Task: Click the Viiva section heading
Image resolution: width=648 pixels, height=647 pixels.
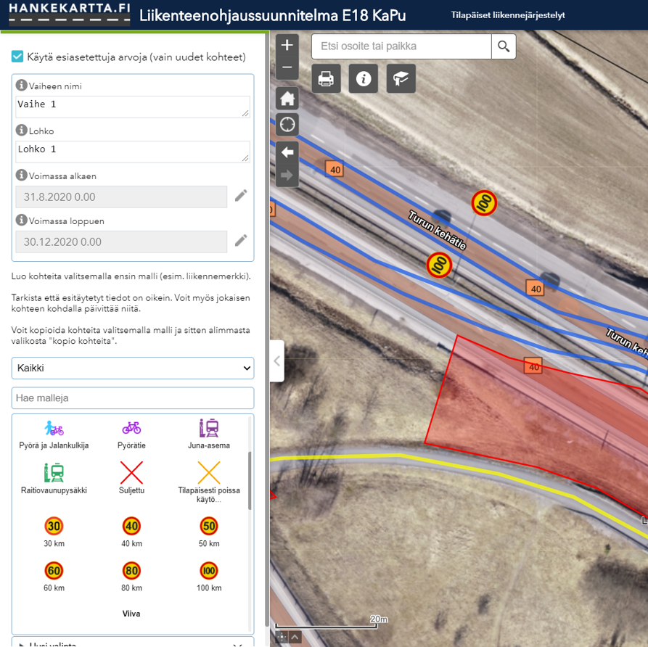Action: [x=131, y=614]
